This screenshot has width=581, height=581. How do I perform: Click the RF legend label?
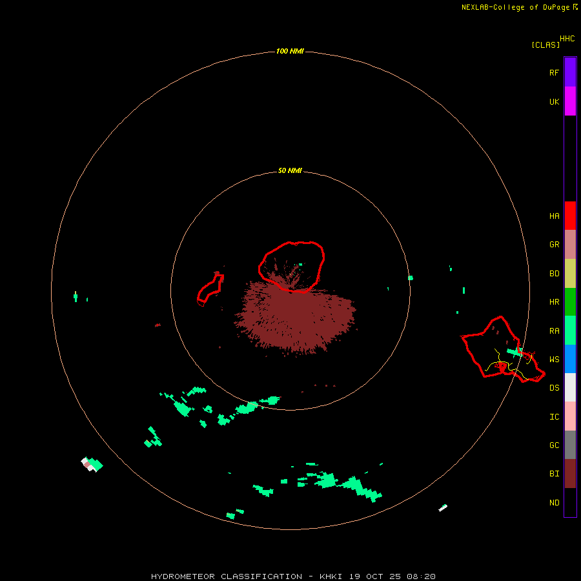(554, 72)
